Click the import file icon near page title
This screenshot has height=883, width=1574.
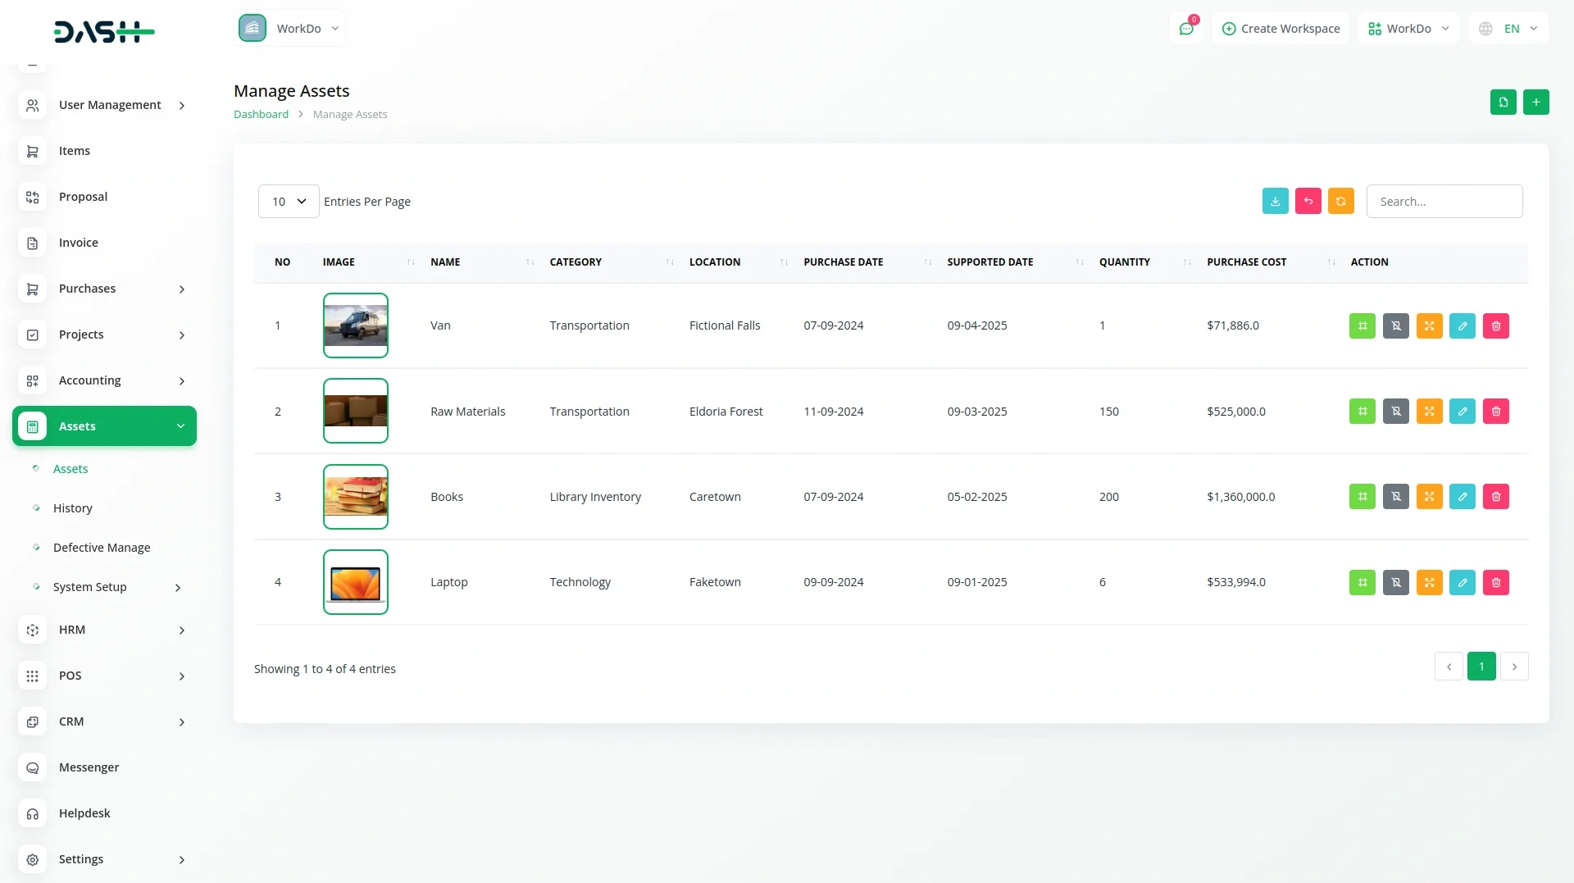pos(1503,102)
